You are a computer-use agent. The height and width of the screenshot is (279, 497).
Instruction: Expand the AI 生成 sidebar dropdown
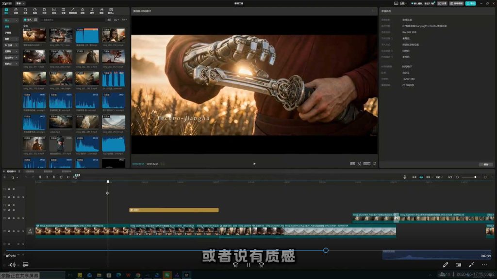coord(11,45)
